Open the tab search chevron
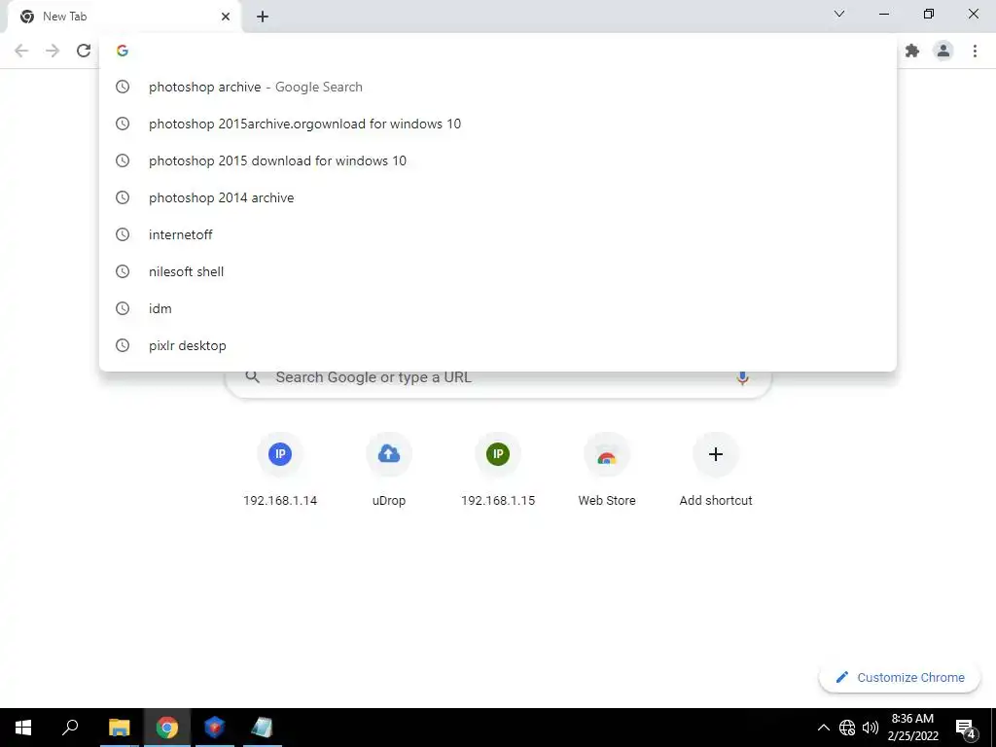Screen dimensions: 996x747 839,14
